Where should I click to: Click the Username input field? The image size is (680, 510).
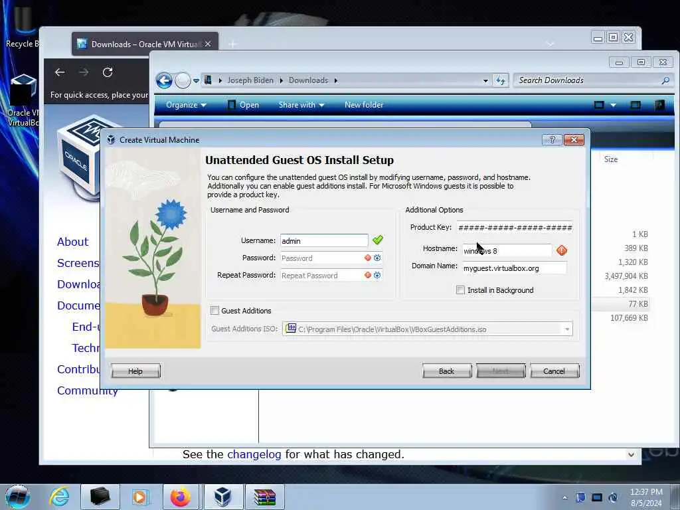tap(324, 240)
